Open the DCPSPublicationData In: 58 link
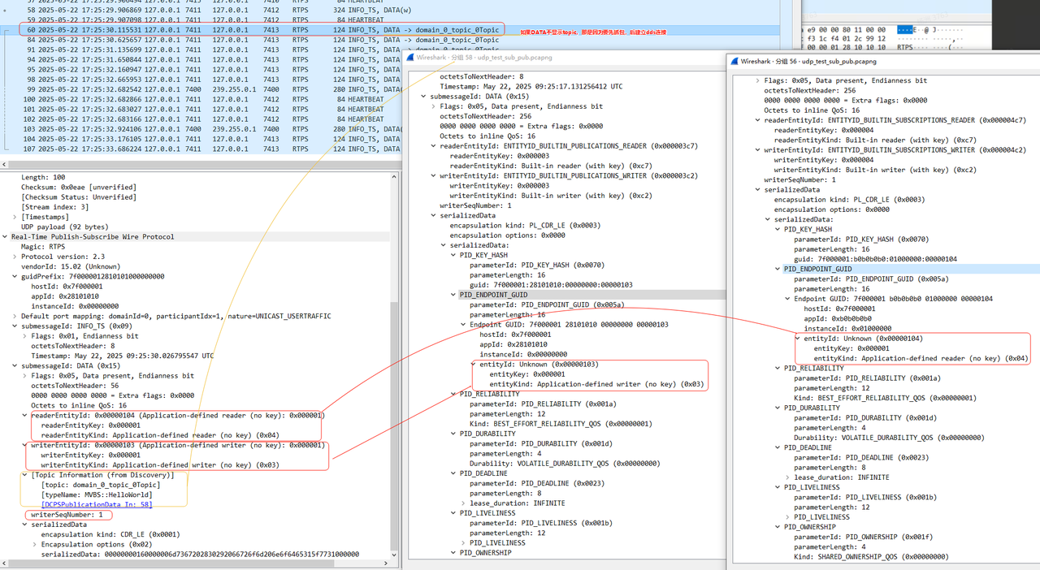1040x570 pixels. tap(96, 504)
